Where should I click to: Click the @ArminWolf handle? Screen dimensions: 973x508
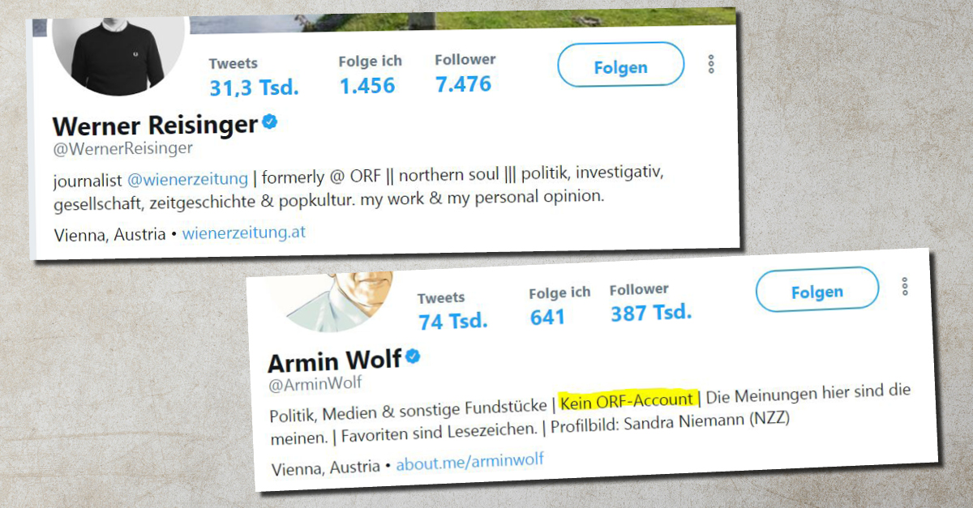point(315,382)
